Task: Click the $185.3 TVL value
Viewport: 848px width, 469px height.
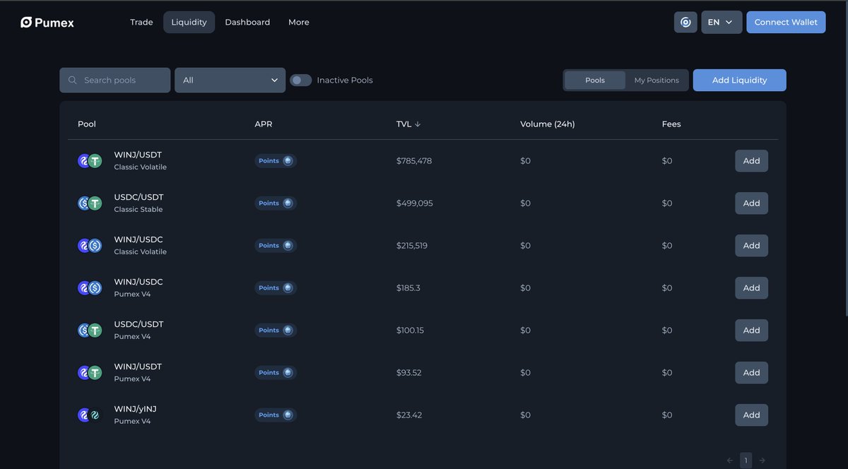Action: pyautogui.click(x=408, y=288)
